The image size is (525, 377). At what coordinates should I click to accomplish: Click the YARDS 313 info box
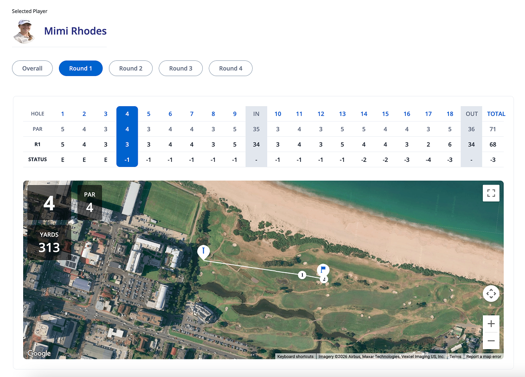(x=49, y=243)
